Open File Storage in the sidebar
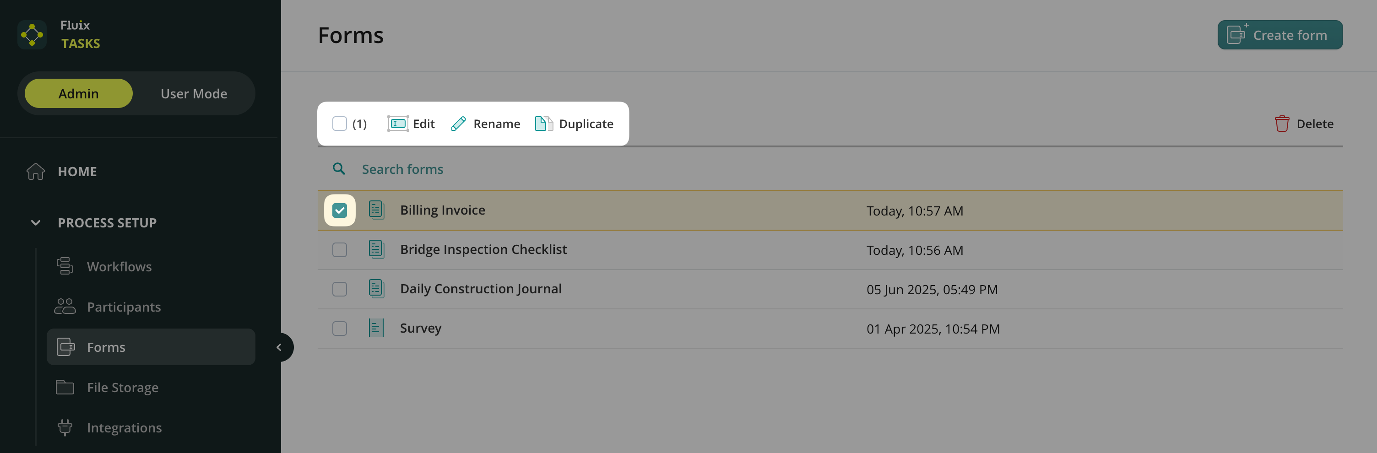Viewport: 1377px width, 453px height. click(x=122, y=387)
